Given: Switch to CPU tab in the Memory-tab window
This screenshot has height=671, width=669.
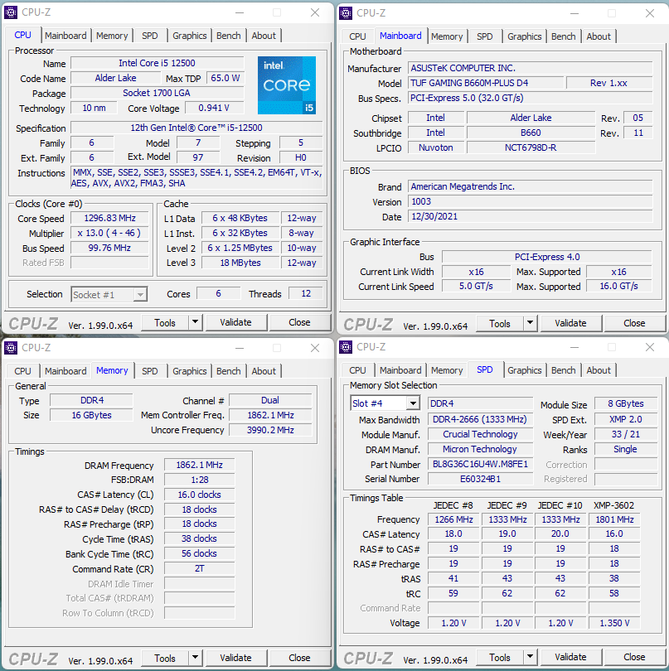Looking at the screenshot, I should pos(22,371).
